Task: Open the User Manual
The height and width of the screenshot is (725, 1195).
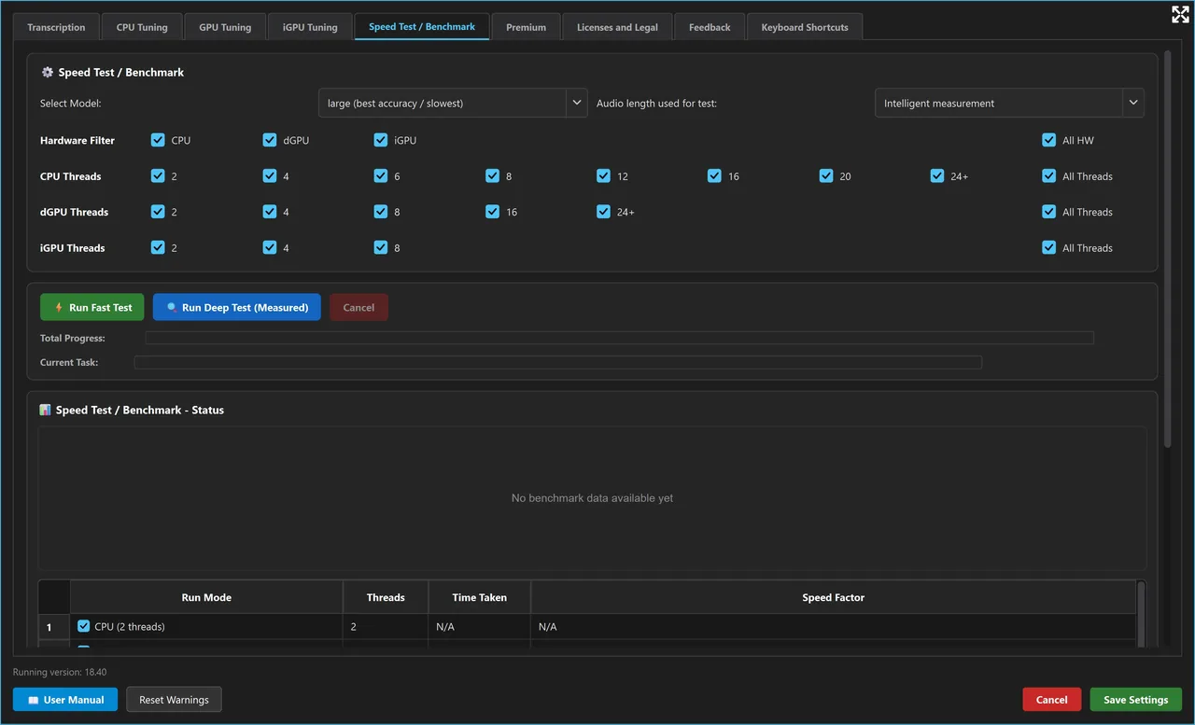Action: click(x=65, y=699)
